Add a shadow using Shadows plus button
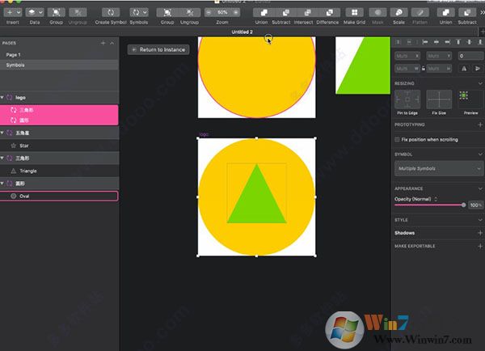The height and width of the screenshot is (351, 485). tap(479, 233)
